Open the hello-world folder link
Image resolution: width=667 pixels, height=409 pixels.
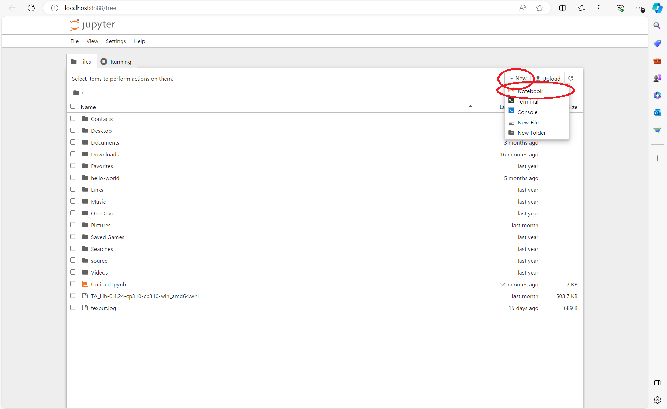coord(105,178)
